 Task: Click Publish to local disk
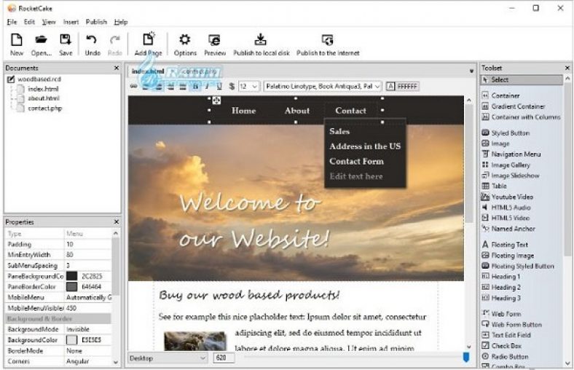coord(261,44)
